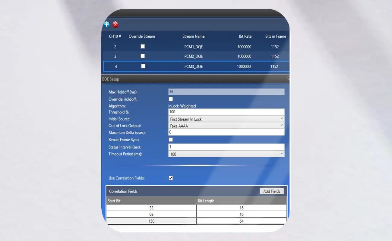Open the Initial Source dropdown
Screen dimensions: 392x241
[x=226, y=119]
